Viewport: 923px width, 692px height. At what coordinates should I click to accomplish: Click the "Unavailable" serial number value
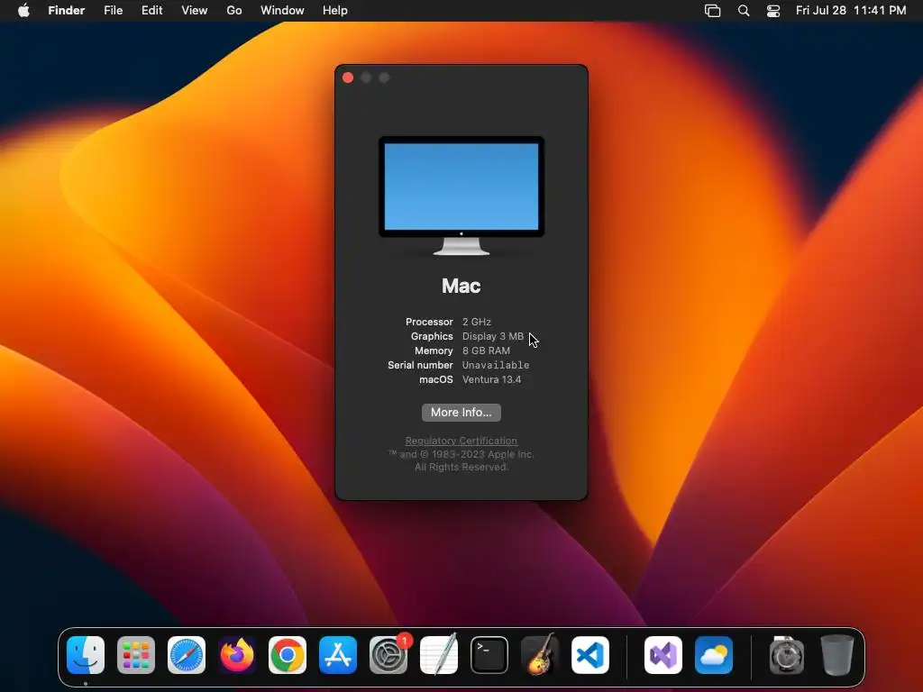pos(496,365)
